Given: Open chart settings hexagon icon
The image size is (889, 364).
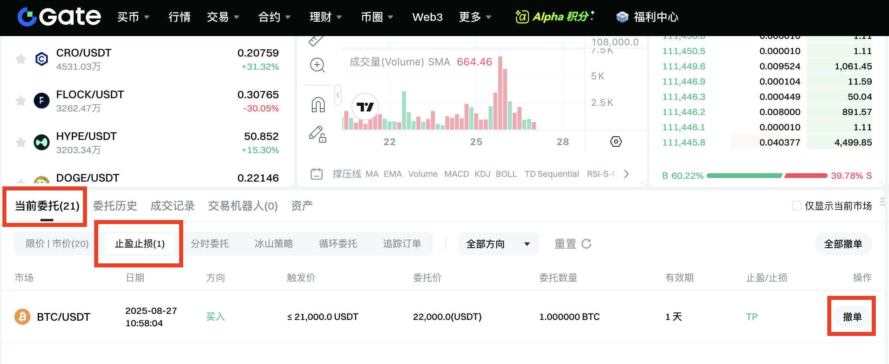Looking at the screenshot, I should click(616, 142).
